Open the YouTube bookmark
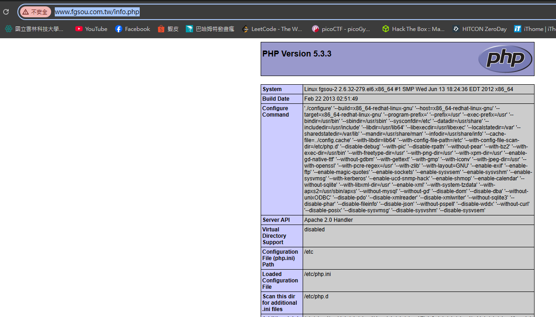The width and height of the screenshot is (556, 317). coord(91,29)
